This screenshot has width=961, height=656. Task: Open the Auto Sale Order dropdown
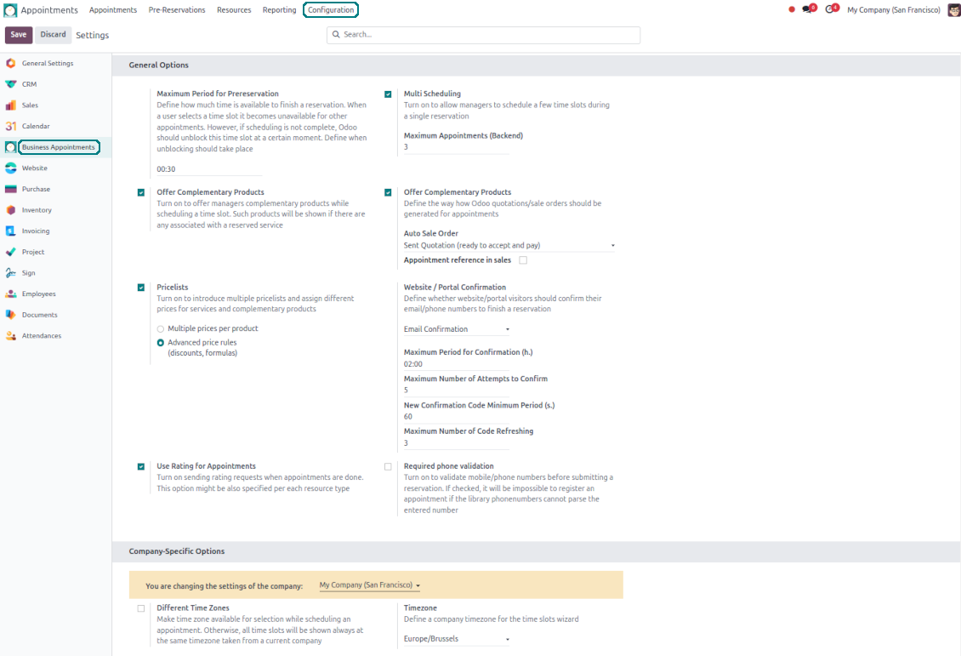click(x=509, y=246)
